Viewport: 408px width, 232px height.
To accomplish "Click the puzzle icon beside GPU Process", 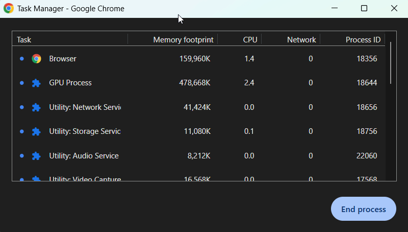I will [36, 83].
